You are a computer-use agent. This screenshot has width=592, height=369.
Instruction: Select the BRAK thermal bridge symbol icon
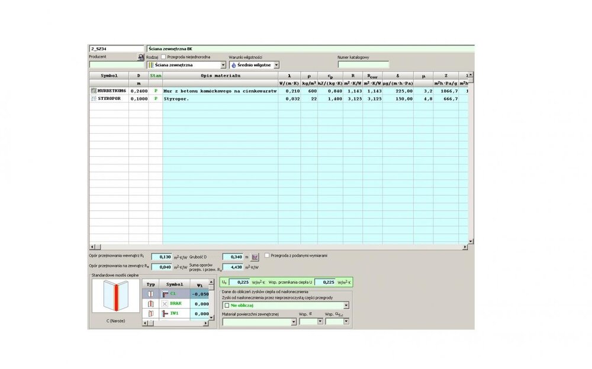(x=165, y=303)
